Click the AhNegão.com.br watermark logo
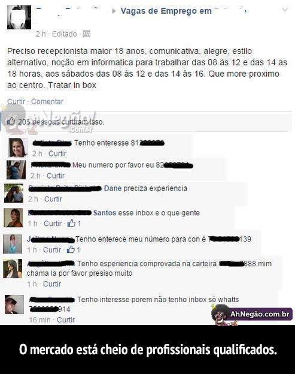Image resolution: width=295 pixels, height=374 pixels. (252, 315)
